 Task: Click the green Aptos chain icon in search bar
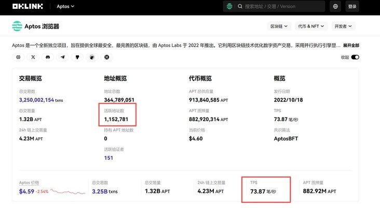tap(229, 6)
